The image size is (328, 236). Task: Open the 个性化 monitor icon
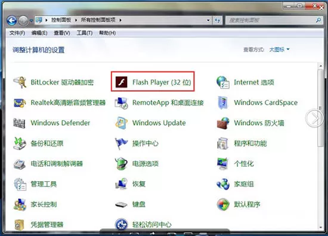222,164
